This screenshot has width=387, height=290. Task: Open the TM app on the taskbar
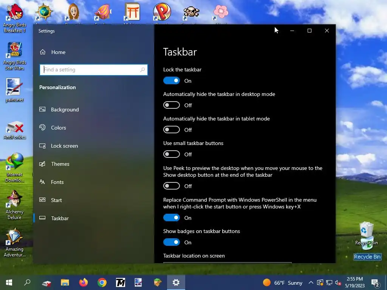(x=121, y=282)
